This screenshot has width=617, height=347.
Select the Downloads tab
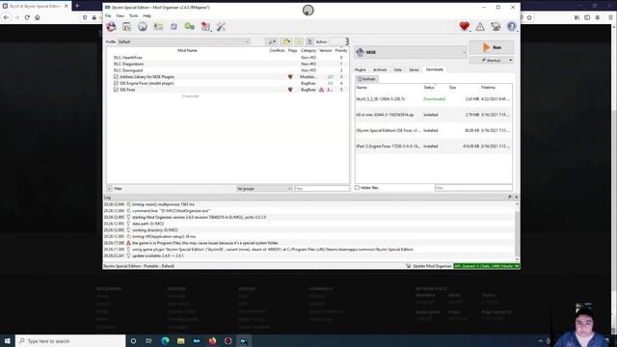(435, 69)
